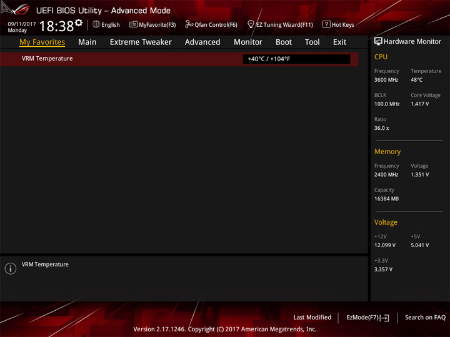Click the 18:38 clock display

(x=56, y=26)
